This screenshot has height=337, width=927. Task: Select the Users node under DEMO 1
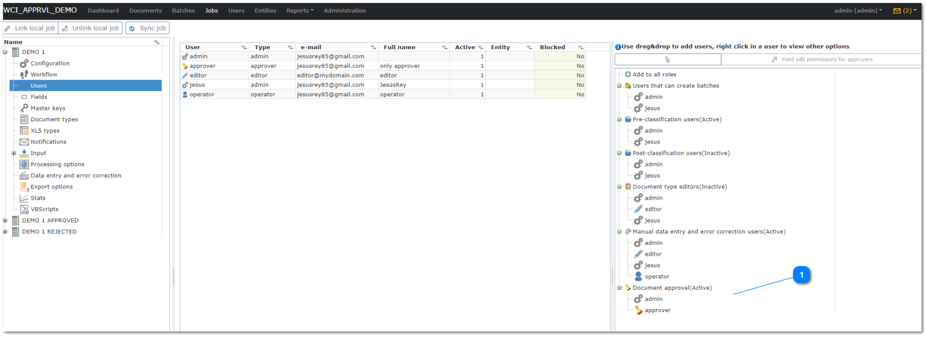(x=85, y=86)
